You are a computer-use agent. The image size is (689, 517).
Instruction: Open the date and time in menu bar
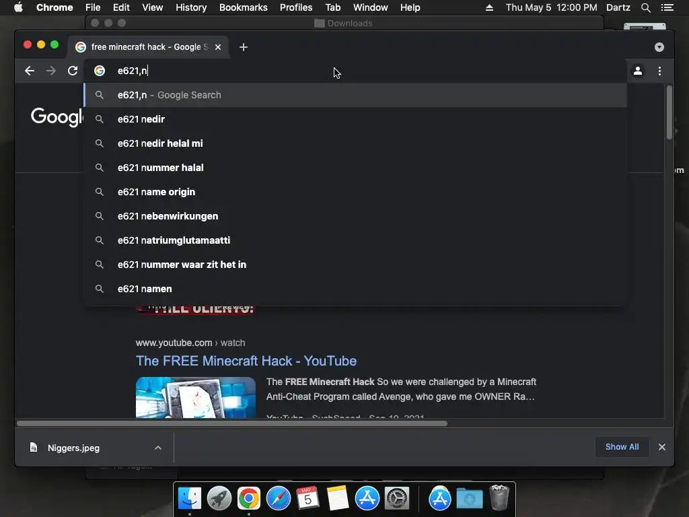pos(552,7)
